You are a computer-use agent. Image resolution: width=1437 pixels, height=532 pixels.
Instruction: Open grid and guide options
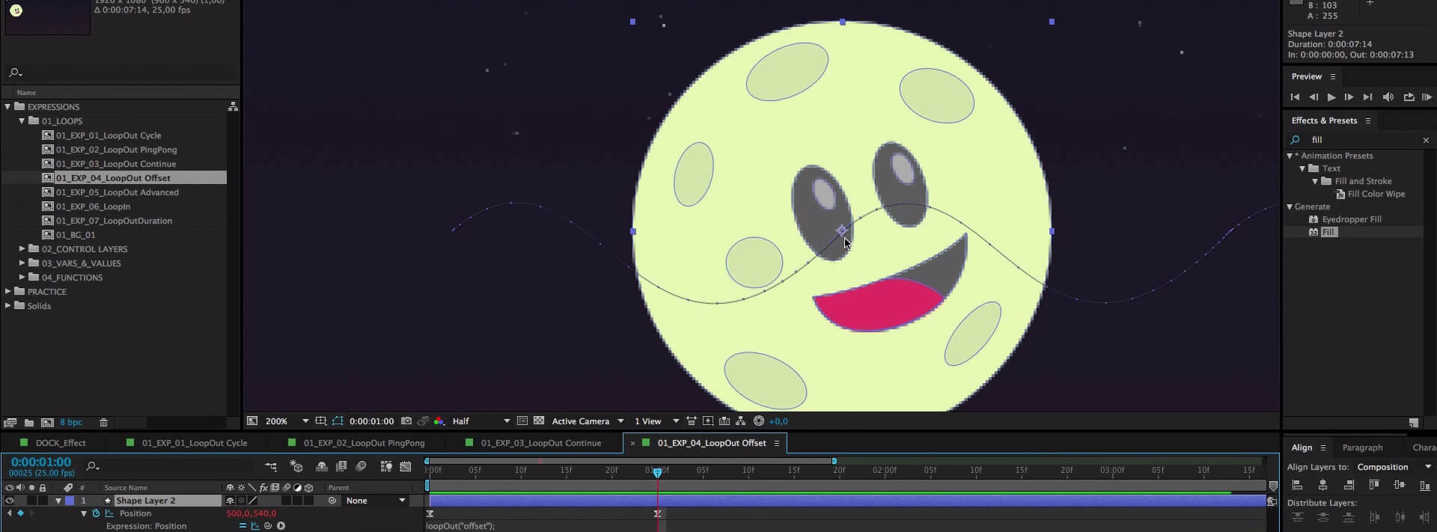tap(321, 421)
